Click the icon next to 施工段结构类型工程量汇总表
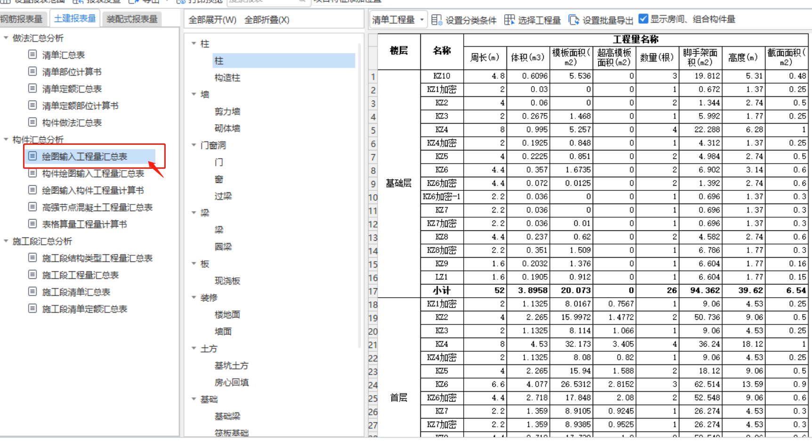Image resolution: width=812 pixels, height=441 pixels. (32, 258)
